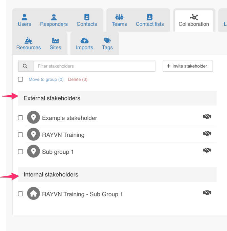Go to the Resources tab

tap(28, 44)
